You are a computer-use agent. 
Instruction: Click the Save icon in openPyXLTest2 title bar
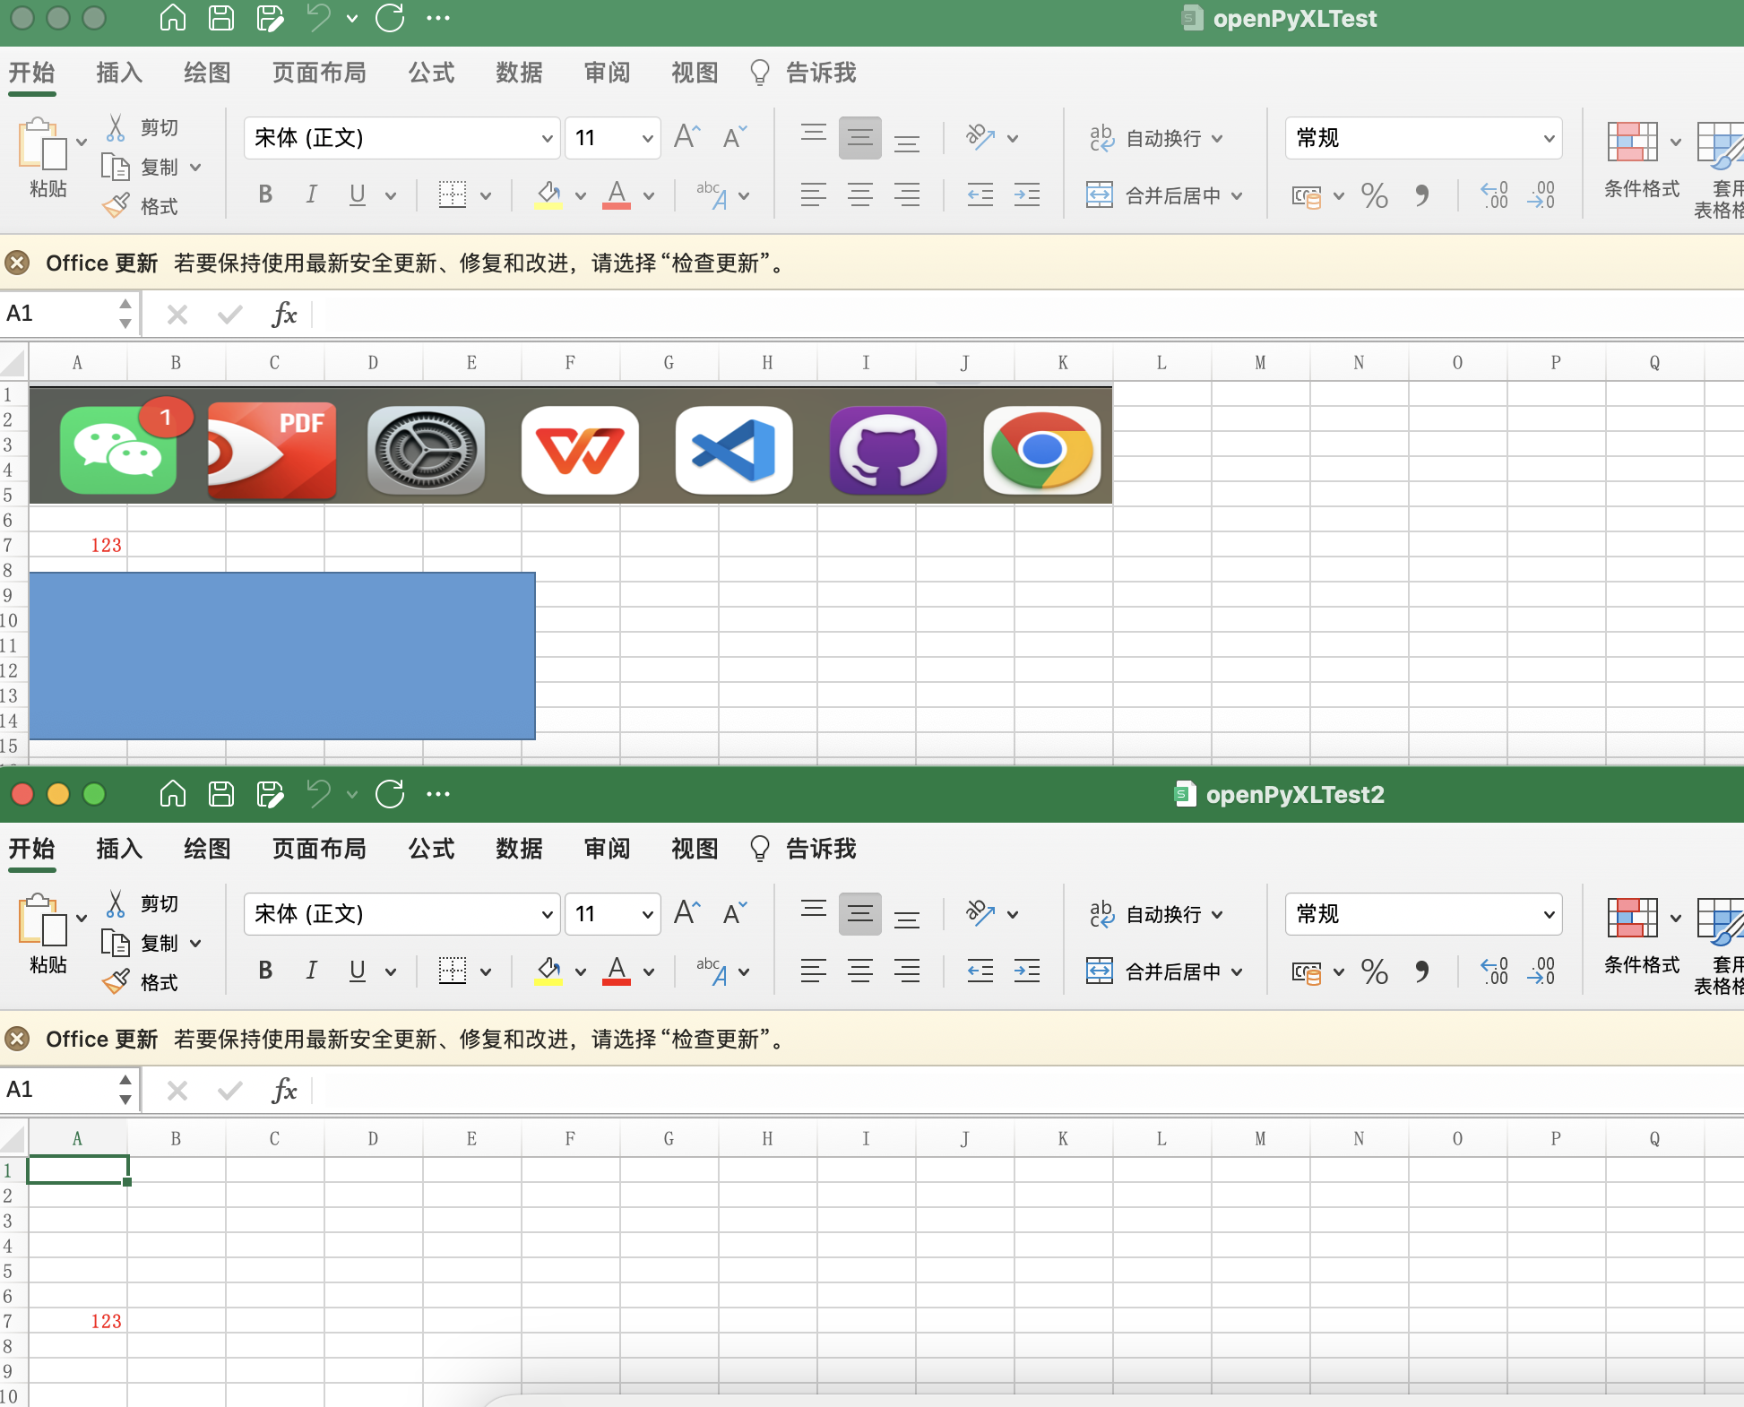tap(221, 794)
